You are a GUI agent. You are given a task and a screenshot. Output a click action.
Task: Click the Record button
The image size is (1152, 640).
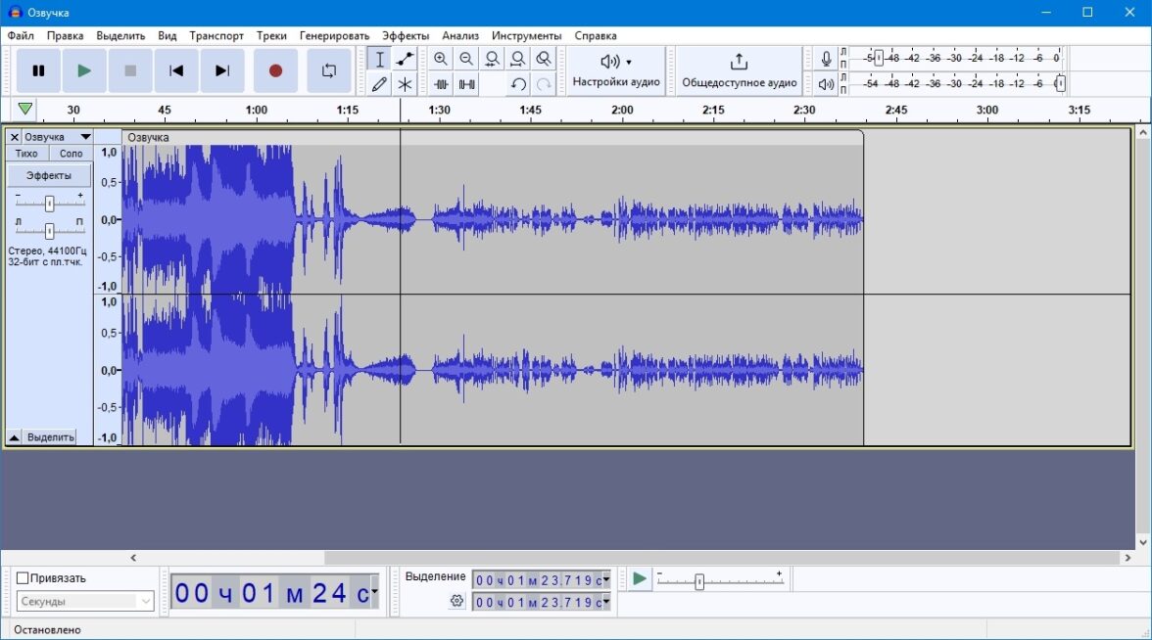tap(275, 70)
